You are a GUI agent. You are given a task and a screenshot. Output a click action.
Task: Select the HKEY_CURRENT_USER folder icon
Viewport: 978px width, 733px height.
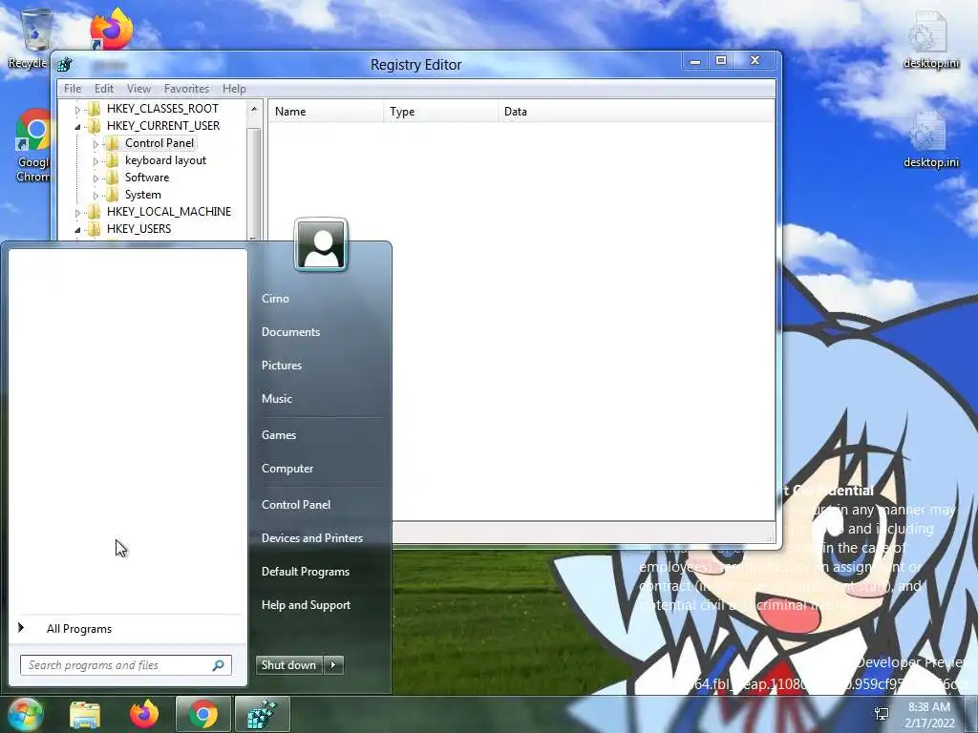tap(95, 126)
